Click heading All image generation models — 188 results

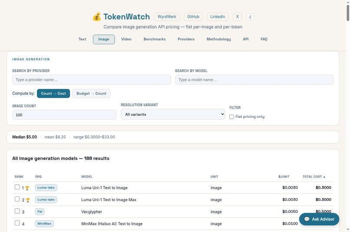tap(61, 158)
